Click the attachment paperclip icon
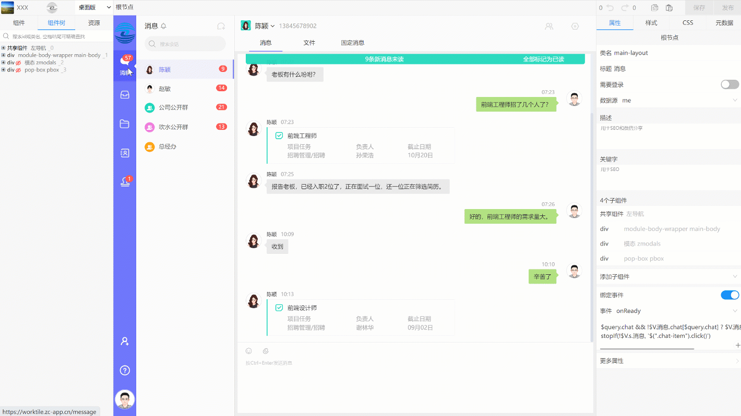The width and height of the screenshot is (741, 416). pos(266,351)
